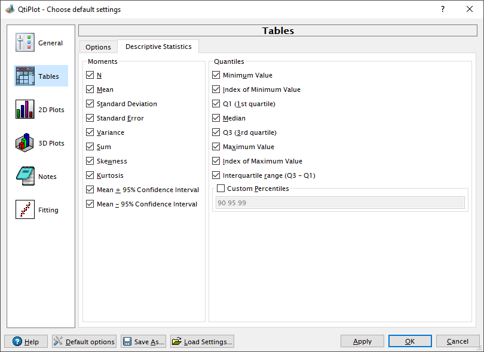Toggle the Mean checkbox

90,89
